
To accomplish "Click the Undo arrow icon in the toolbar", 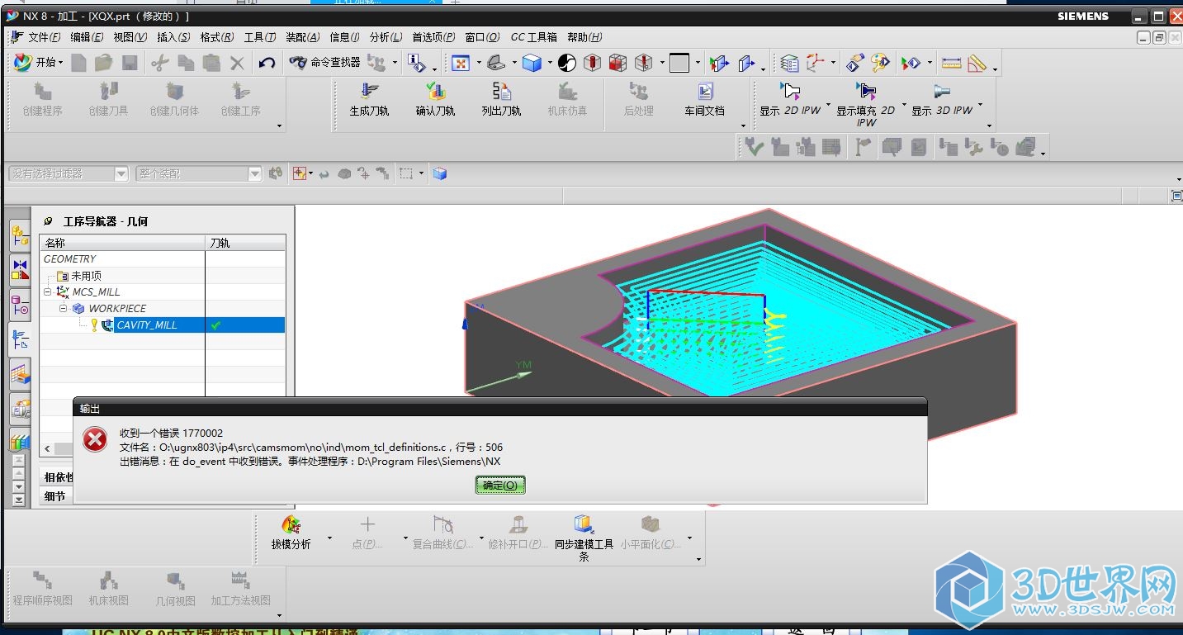I will coord(267,63).
